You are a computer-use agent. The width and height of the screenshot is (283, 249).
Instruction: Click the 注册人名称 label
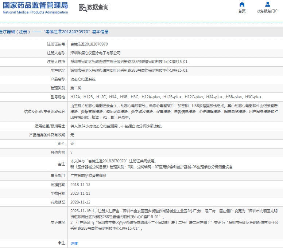(x=56, y=53)
